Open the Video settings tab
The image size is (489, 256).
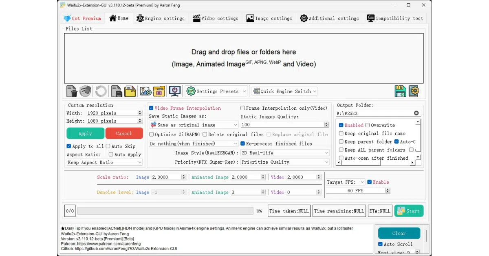(215, 18)
